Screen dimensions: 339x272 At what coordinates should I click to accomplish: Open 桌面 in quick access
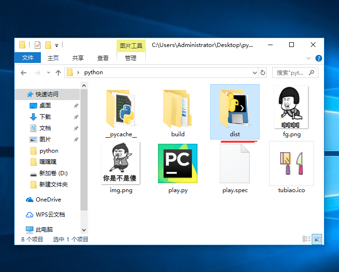point(45,105)
